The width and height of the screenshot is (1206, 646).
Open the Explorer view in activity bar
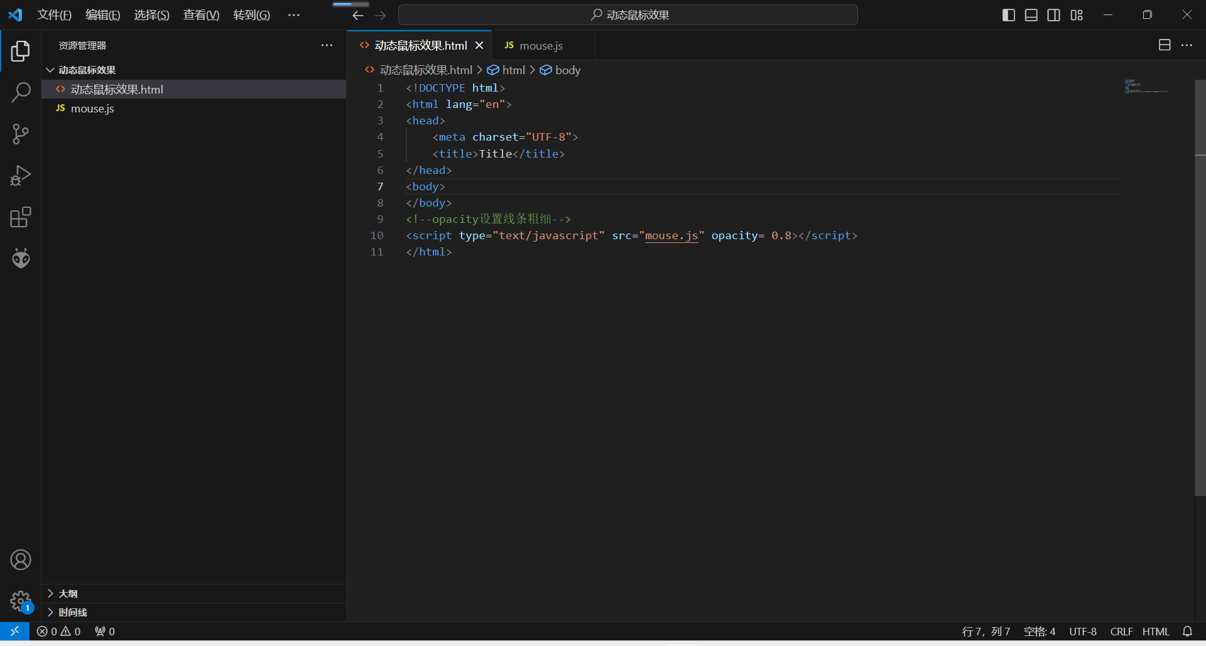click(x=20, y=51)
